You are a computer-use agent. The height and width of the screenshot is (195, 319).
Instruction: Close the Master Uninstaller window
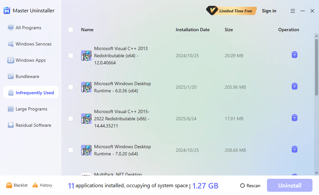coord(312,11)
